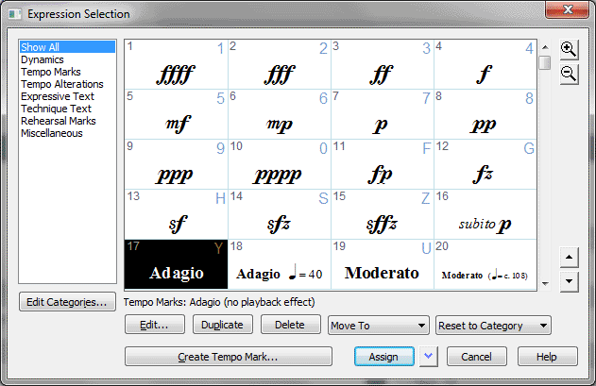Click the expression list scroll down arrow
Viewport: 596px width, 386px height.
545,283
